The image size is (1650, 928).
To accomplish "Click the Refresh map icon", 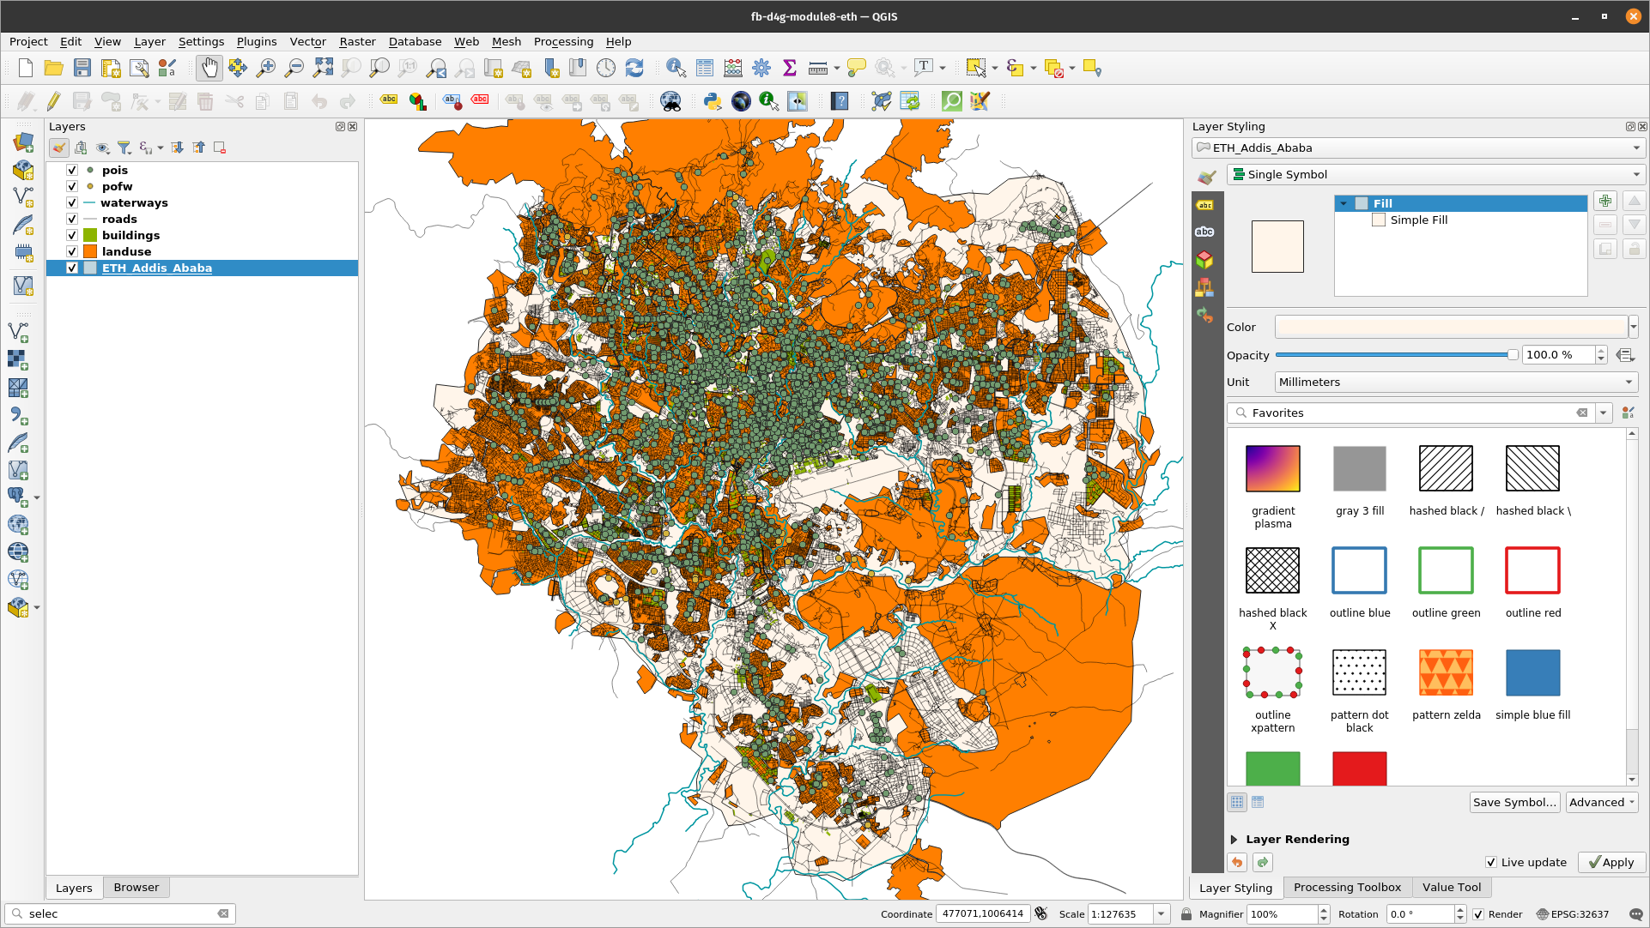I will [634, 69].
